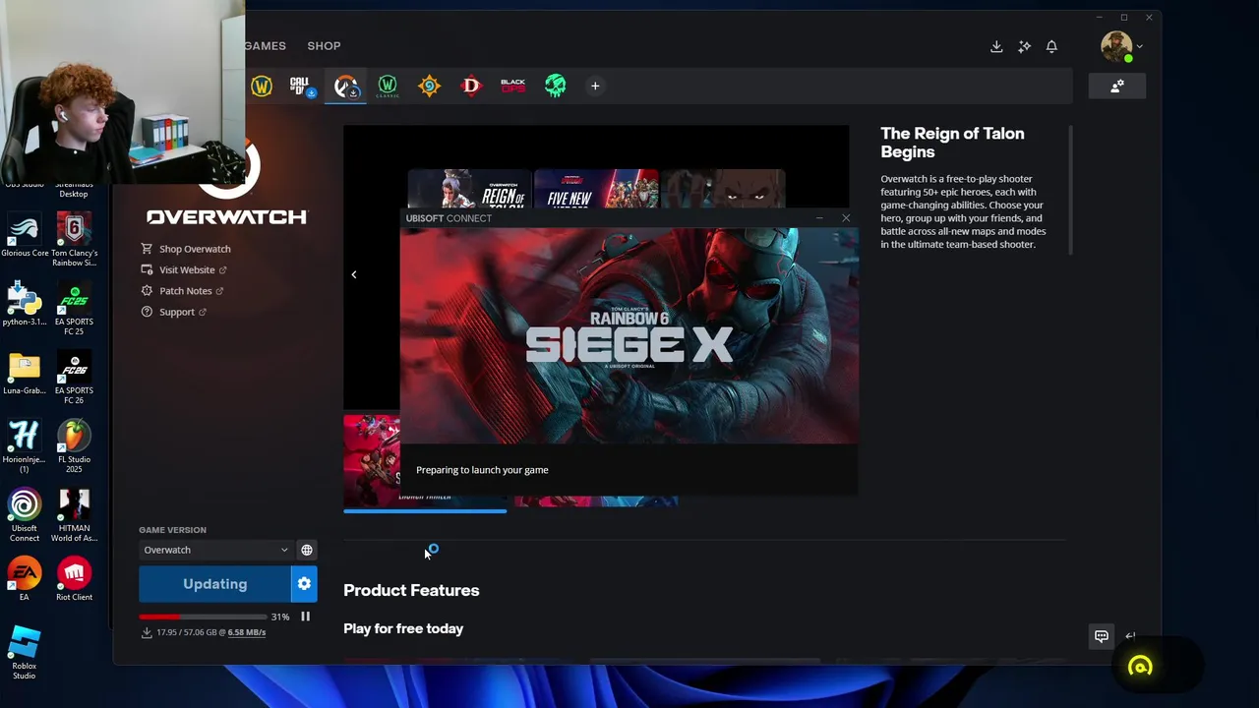Open the python-3.1 installer file
1259x708 pixels.
(x=25, y=304)
